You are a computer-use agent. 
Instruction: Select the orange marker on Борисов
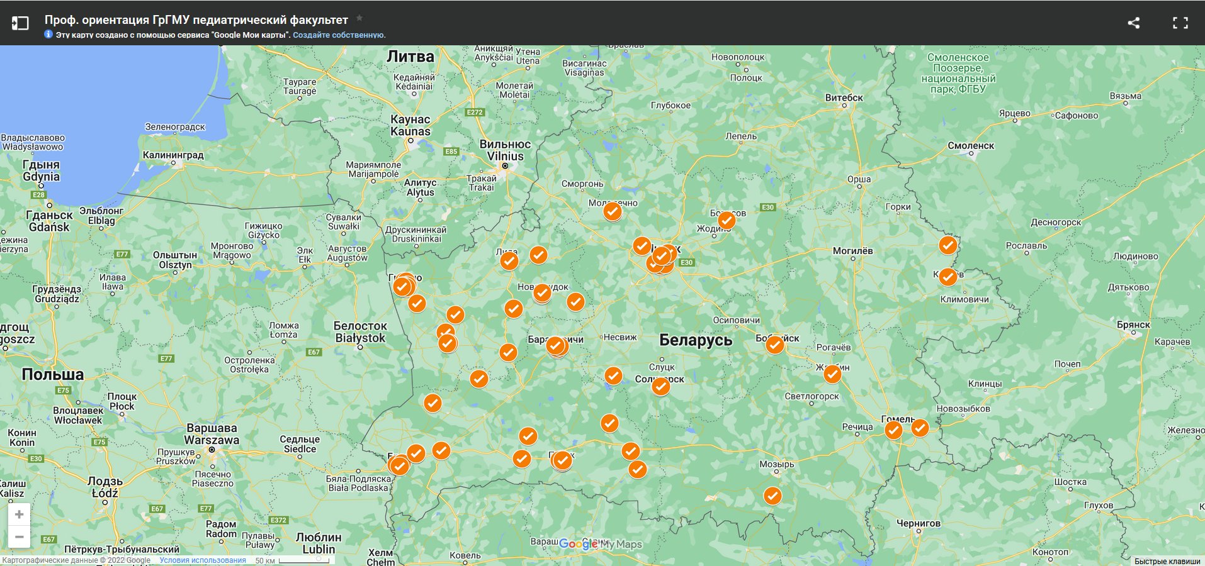pos(727,220)
